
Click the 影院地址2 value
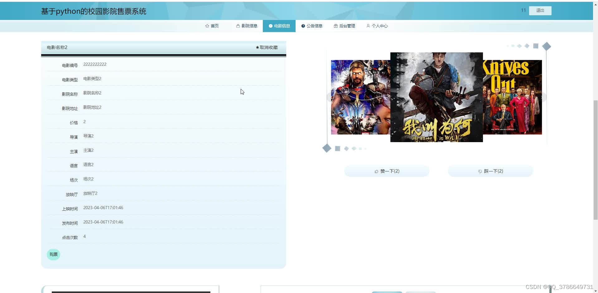point(92,107)
